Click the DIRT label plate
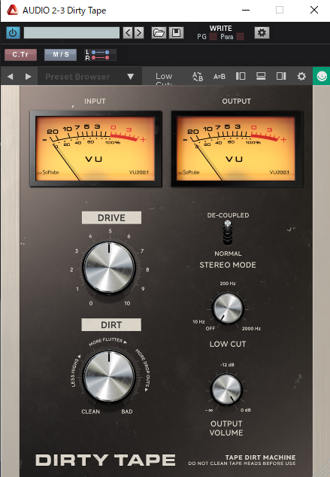The width and height of the screenshot is (330, 477). pos(111,325)
